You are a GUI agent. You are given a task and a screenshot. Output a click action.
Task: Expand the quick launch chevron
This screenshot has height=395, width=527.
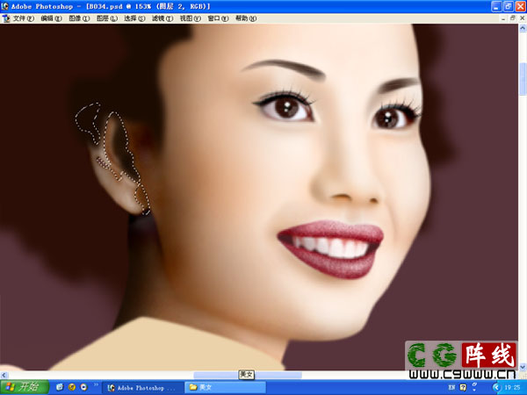(96, 384)
